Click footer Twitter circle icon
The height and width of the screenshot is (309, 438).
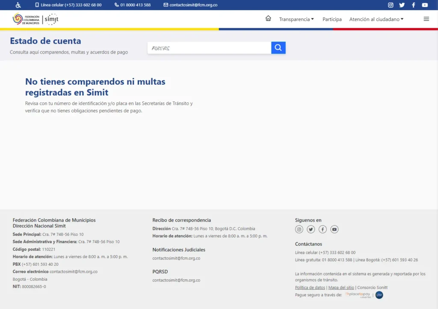311,229
